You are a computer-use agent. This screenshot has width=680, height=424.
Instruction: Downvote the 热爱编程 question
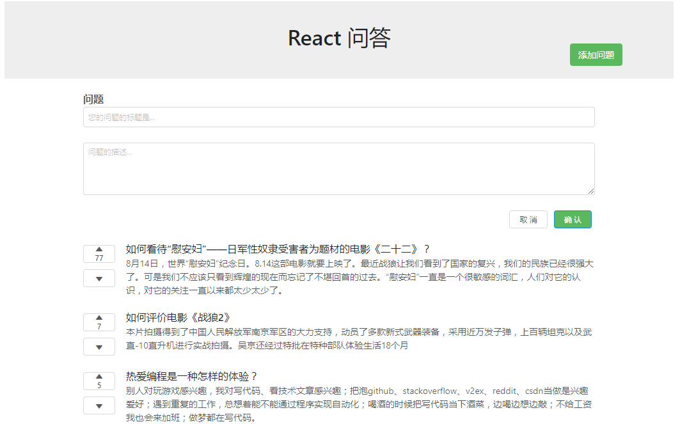point(99,406)
